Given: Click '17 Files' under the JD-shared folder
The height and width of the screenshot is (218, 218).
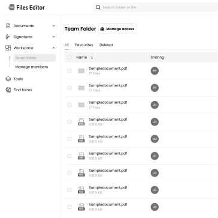Looking at the screenshot, I should point(95,107).
